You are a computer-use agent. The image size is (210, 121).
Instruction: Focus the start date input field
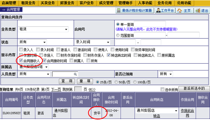125,42
